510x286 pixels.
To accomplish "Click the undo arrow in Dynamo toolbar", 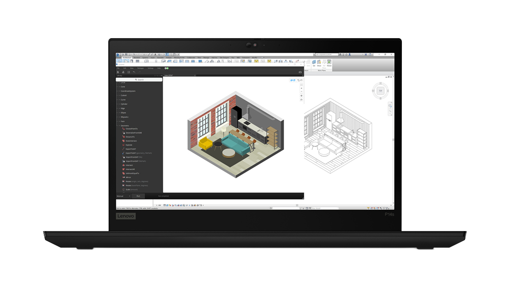I will click(x=134, y=72).
